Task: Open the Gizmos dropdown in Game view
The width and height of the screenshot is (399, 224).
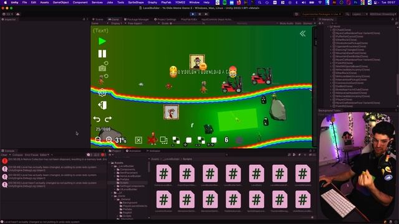Action: 309,24
